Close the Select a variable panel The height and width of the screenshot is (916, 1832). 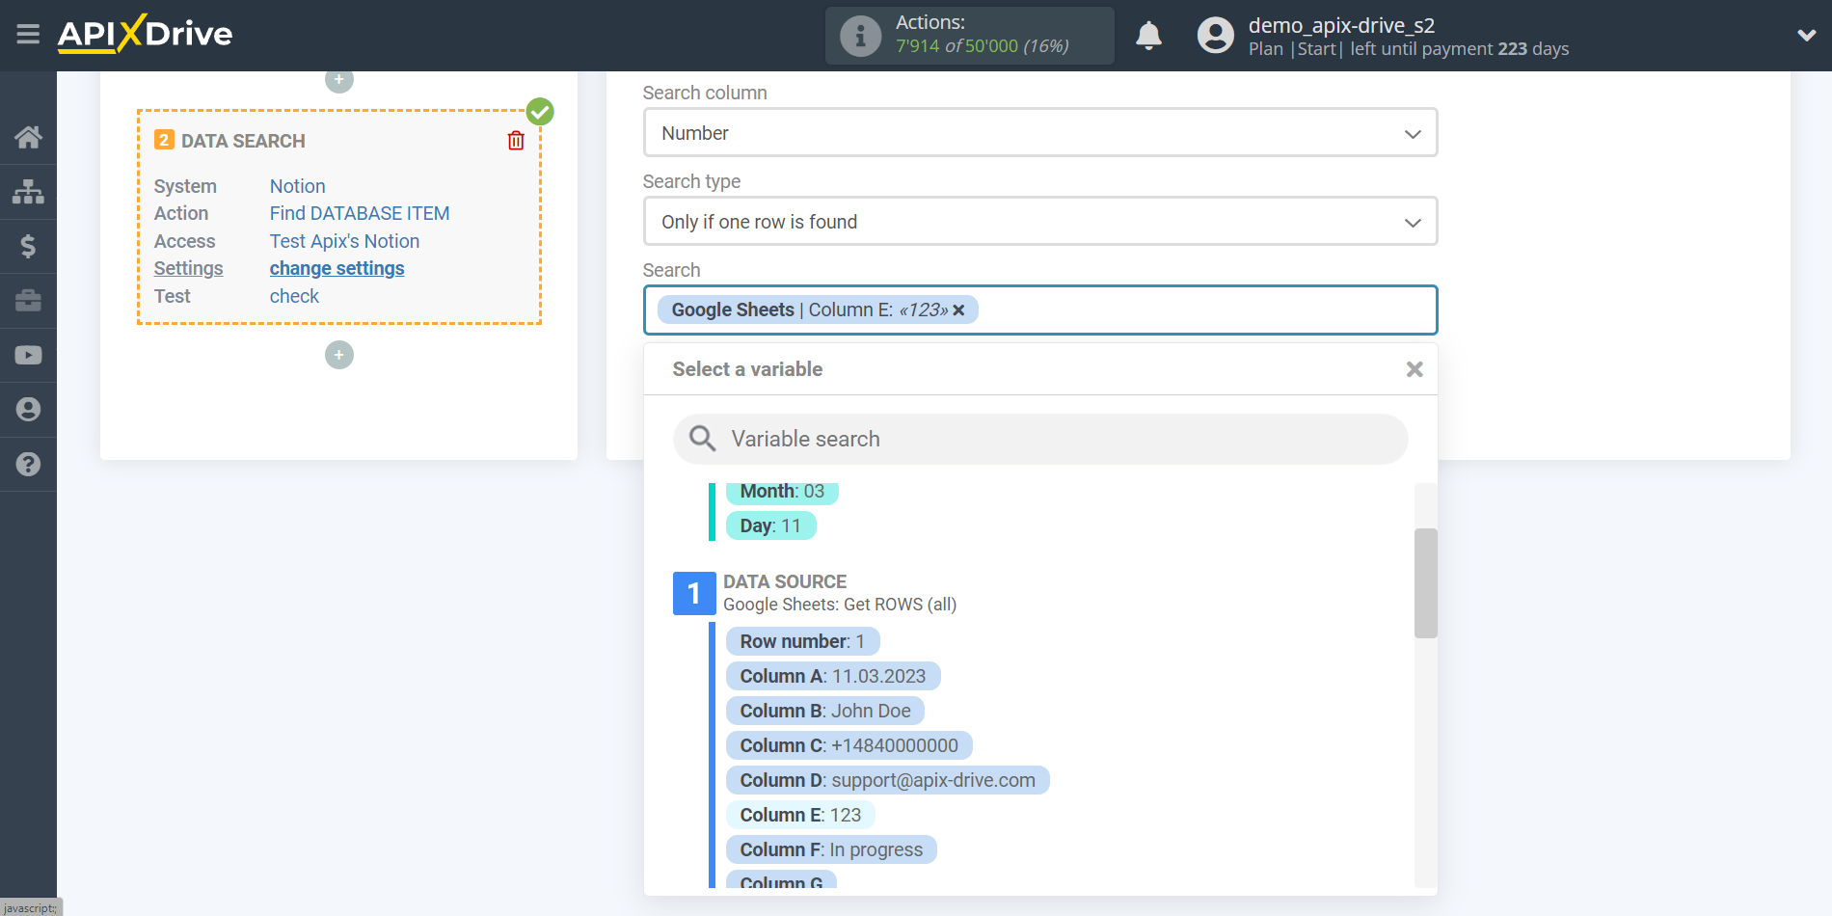[x=1414, y=369]
